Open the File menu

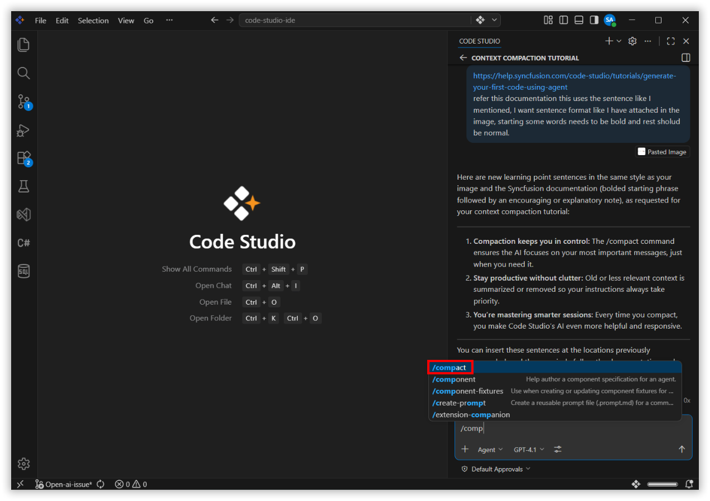pyautogui.click(x=40, y=20)
